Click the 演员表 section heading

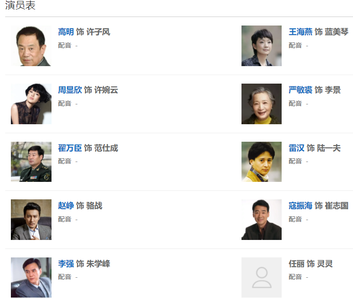tap(20, 6)
